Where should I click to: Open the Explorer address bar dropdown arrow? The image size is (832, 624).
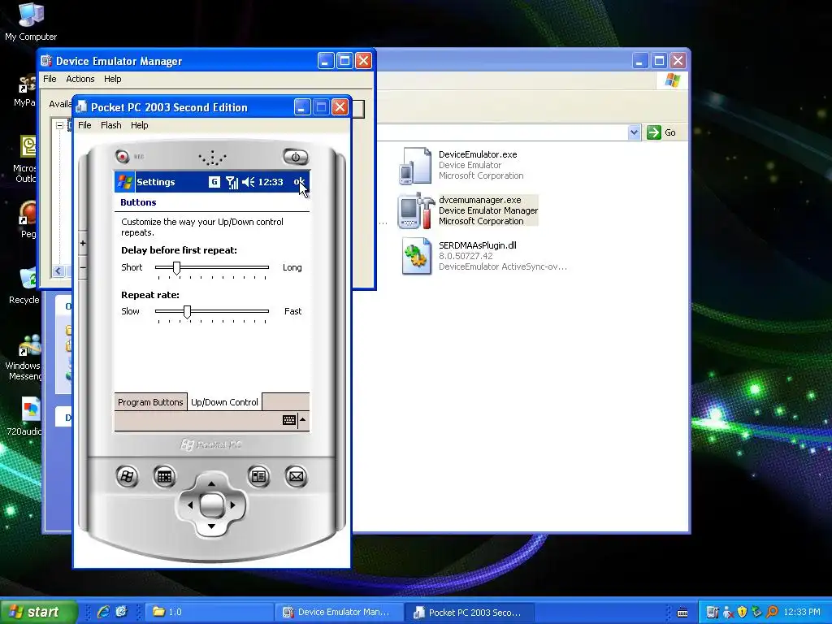pos(634,132)
